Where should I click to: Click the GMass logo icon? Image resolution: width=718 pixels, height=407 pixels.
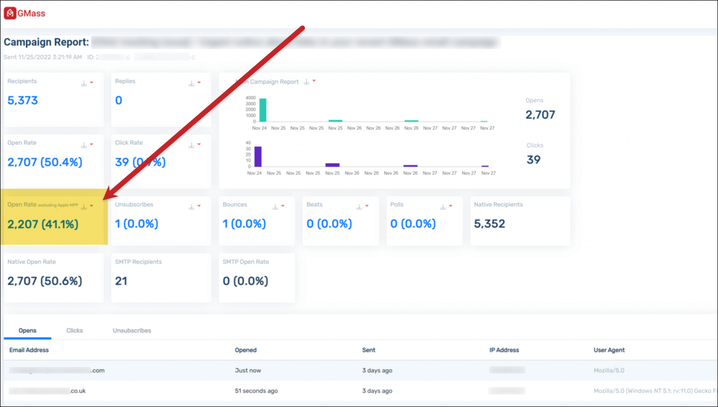pos(10,14)
